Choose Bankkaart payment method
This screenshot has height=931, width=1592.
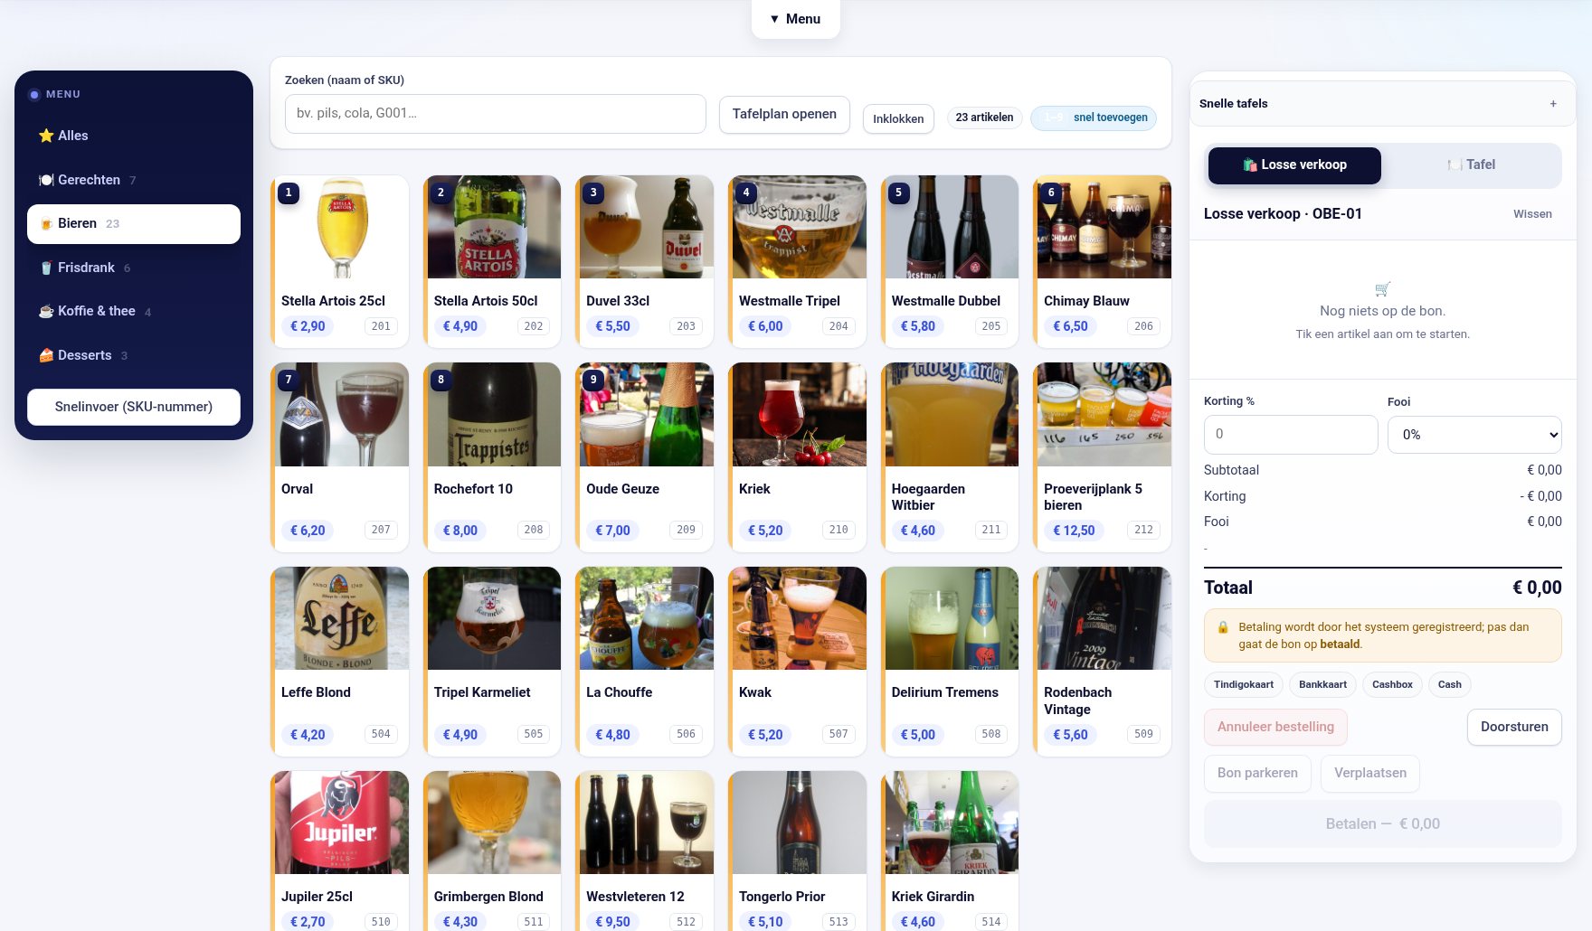pyautogui.click(x=1322, y=684)
